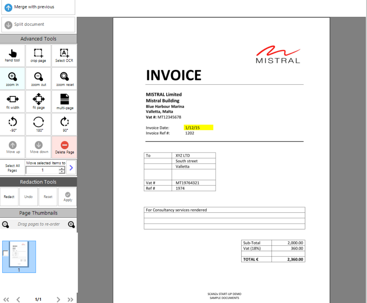Undo the last redaction
This screenshot has height=303, width=367.
click(x=29, y=197)
